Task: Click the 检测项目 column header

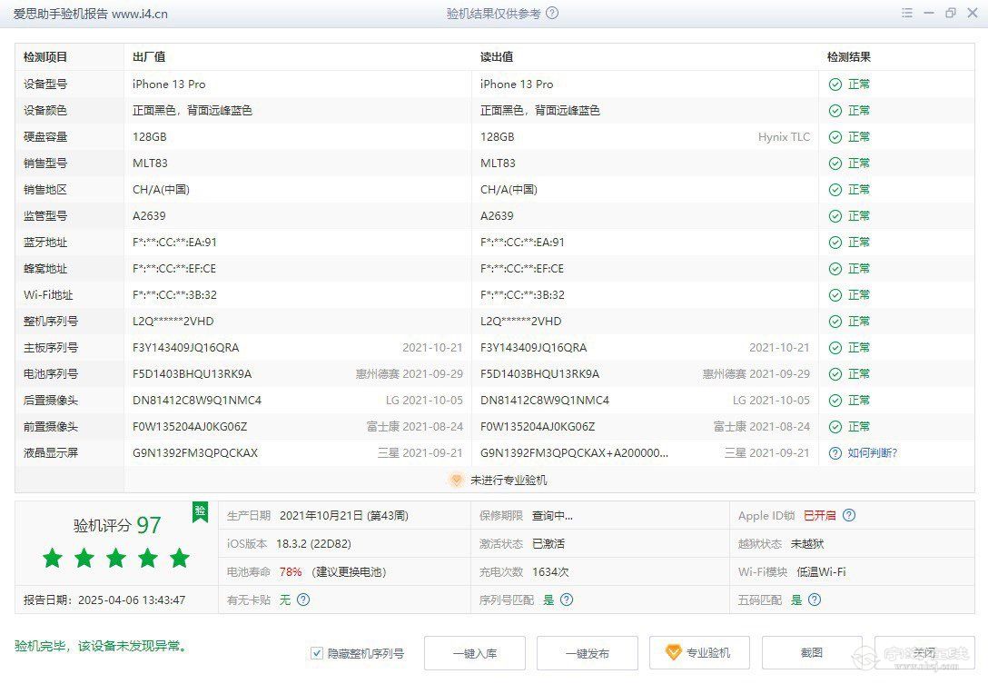Action: [45, 57]
